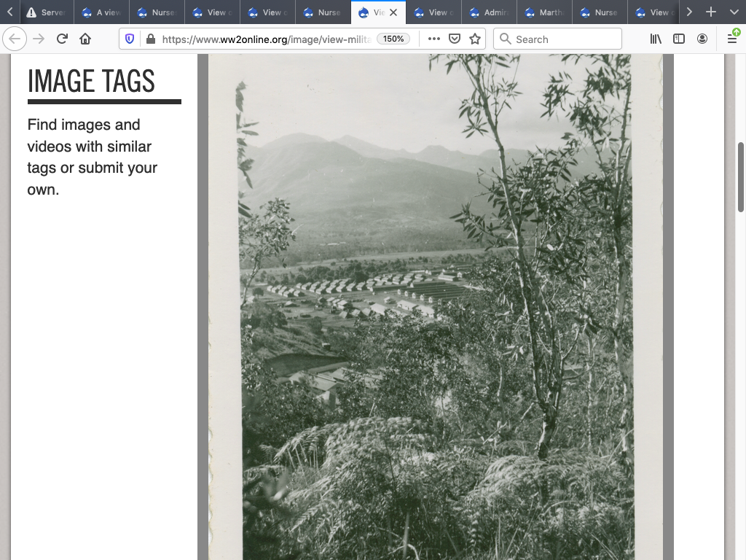Viewport: 746px width, 560px height.
Task: Go to the Firefox home page
Action: (x=85, y=39)
